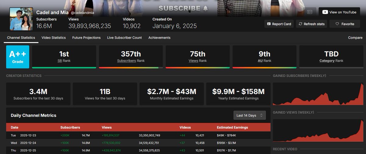
Task: Open the Report Card
Action: [x=279, y=24]
